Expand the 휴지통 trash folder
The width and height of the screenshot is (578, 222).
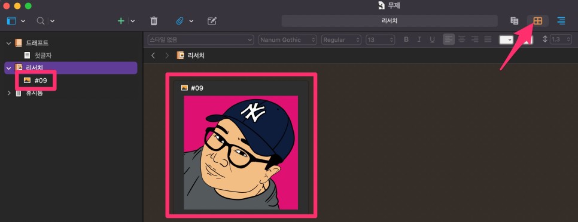(x=9, y=93)
